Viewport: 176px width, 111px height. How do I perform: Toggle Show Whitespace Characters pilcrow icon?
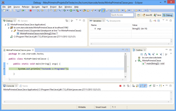pyautogui.click(x=115, y=10)
